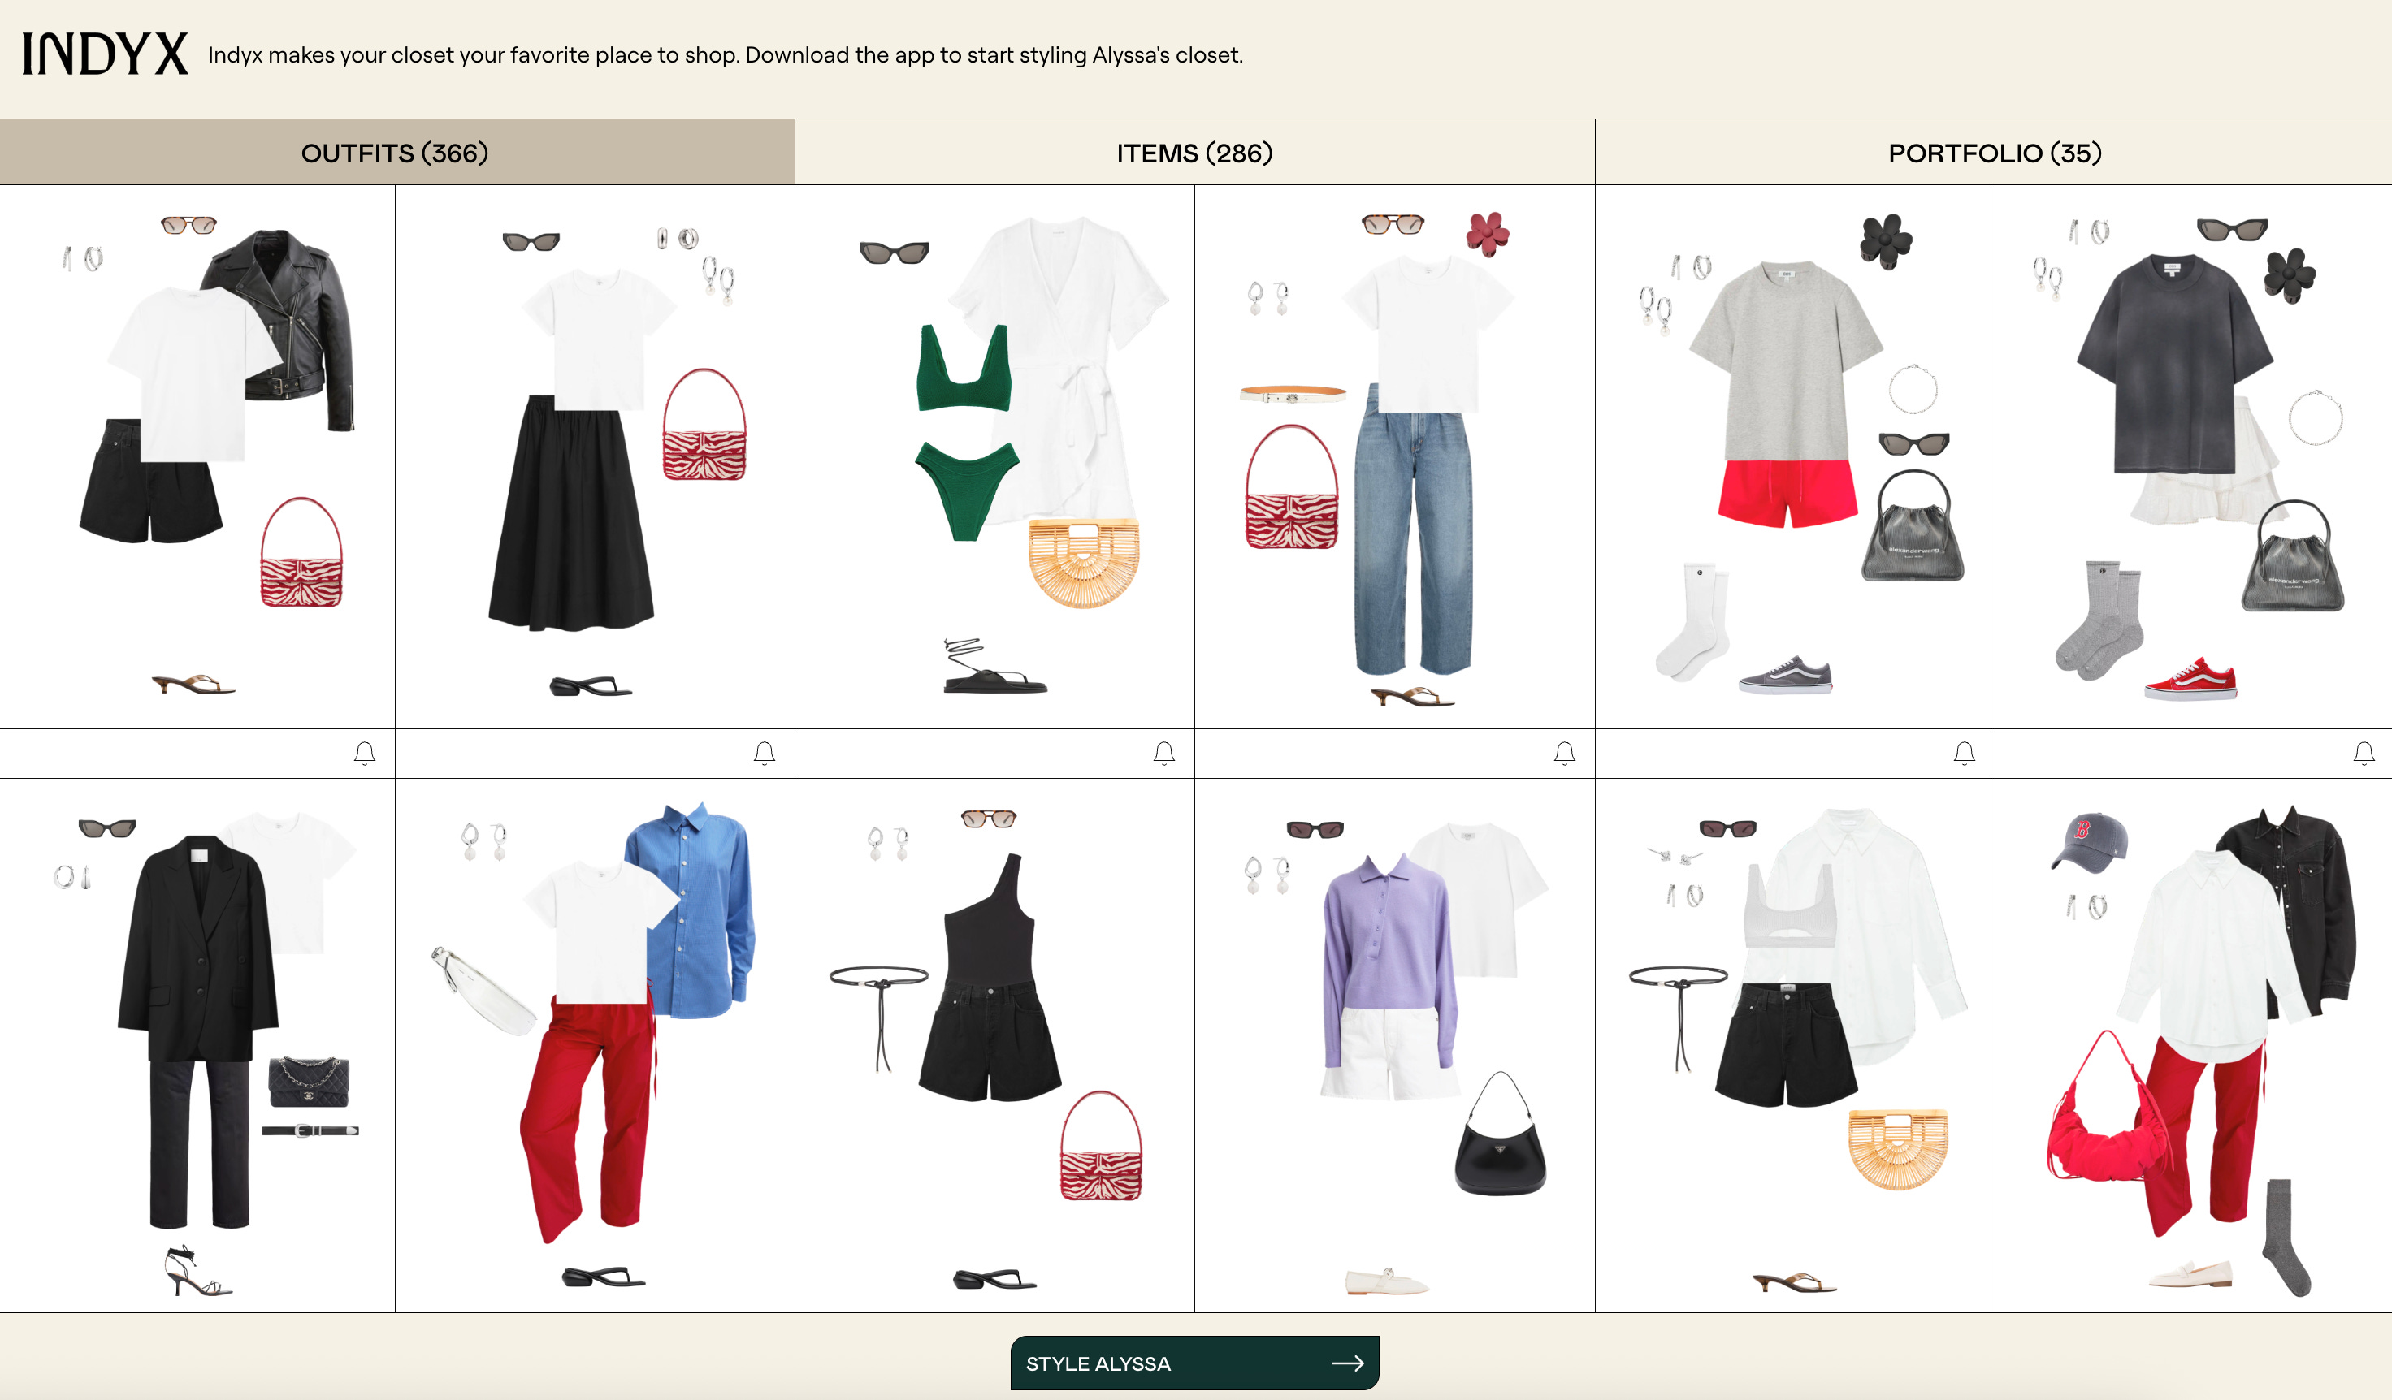This screenshot has width=2392, height=1400.
Task: Open the gray tee with red shorts outfit
Action: (x=1794, y=456)
